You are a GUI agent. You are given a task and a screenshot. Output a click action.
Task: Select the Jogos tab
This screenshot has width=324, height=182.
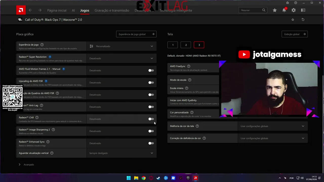pos(85,10)
